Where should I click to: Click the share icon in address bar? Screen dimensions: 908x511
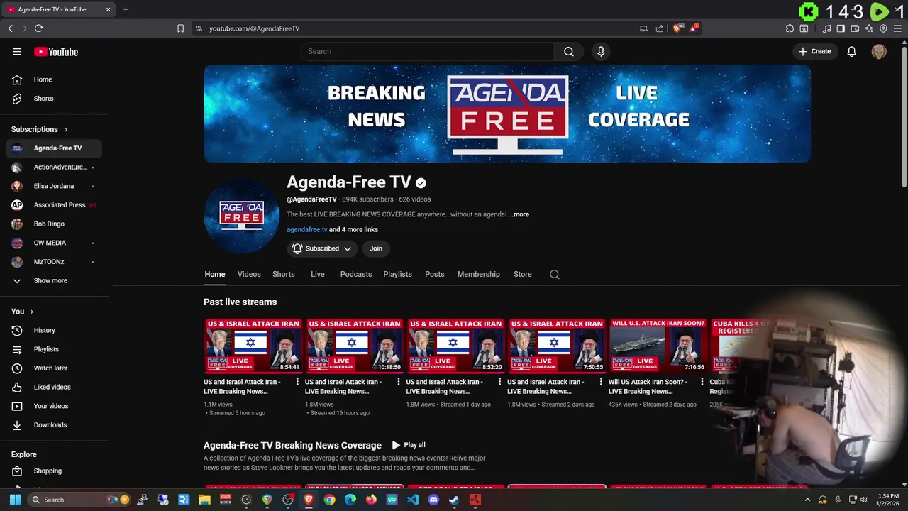(660, 28)
